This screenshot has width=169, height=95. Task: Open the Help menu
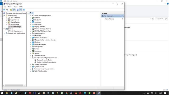coord(21,7)
